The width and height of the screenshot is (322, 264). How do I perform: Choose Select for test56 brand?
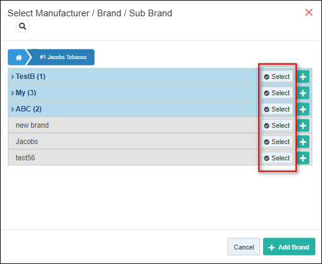tap(277, 158)
